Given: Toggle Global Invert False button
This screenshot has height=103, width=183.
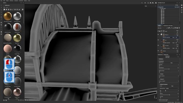Looking at the screenshot, I should click(x=172, y=63).
